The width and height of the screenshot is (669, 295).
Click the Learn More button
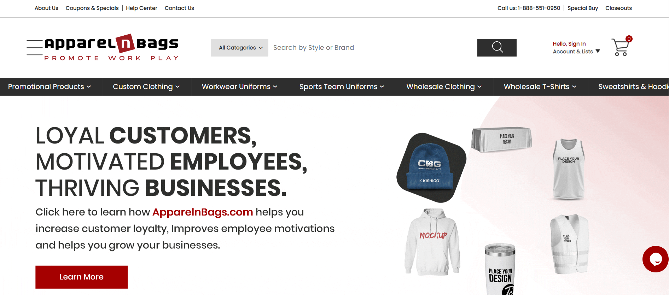pyautogui.click(x=81, y=277)
